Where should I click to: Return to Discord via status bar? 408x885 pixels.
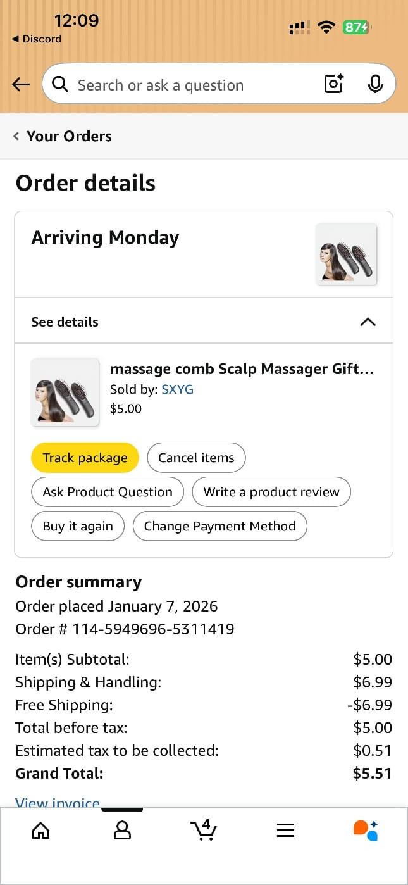(37, 39)
